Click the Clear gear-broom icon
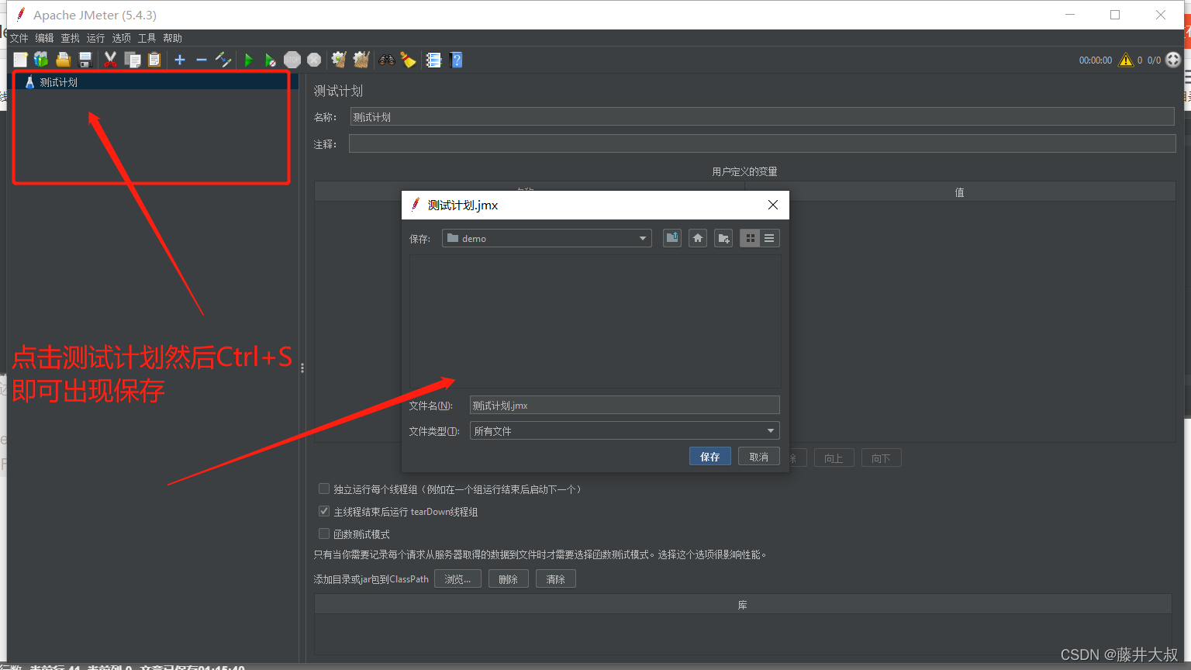The width and height of the screenshot is (1191, 670). click(x=339, y=60)
